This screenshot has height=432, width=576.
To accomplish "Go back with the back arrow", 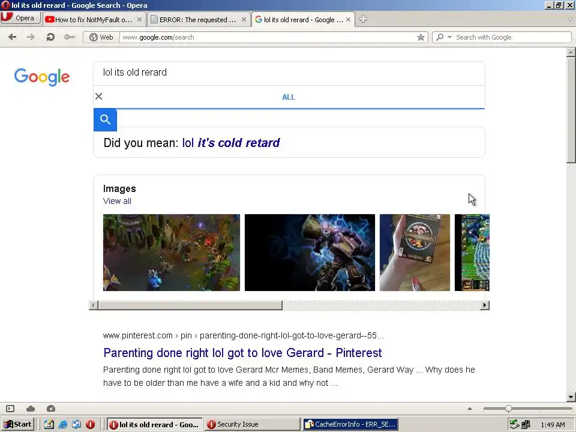I will pyautogui.click(x=13, y=37).
